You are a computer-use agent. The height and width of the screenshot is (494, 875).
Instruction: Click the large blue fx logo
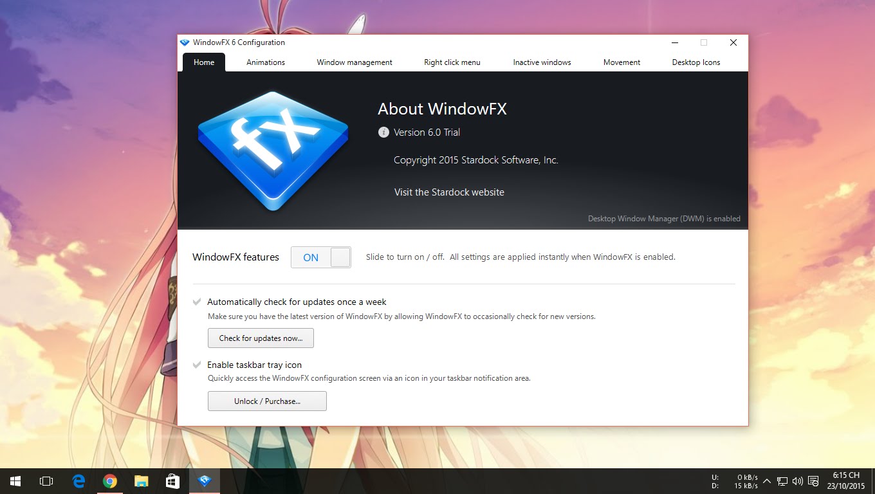pos(273,152)
